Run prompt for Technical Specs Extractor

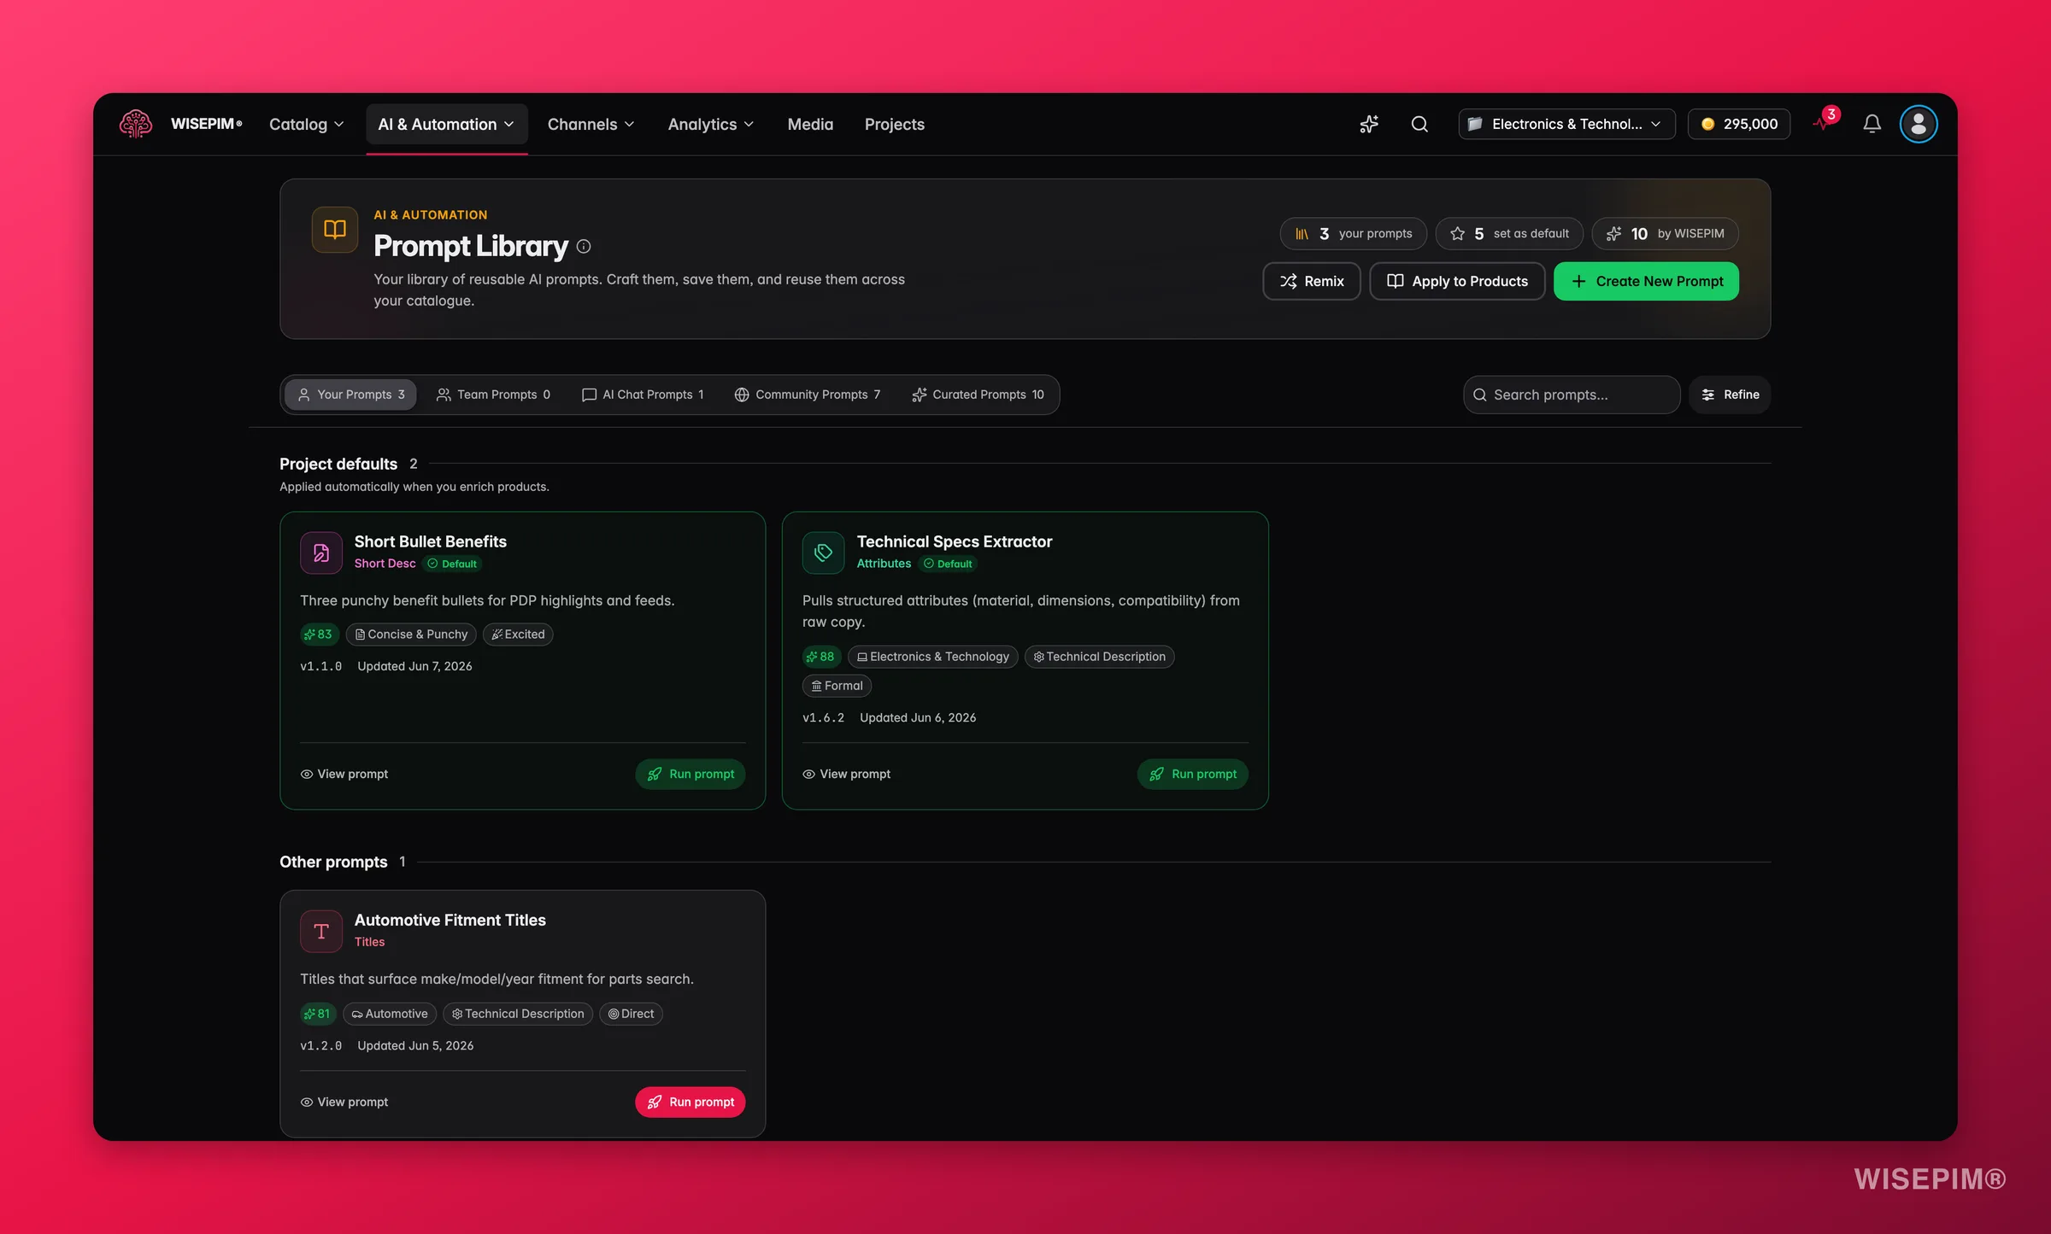(x=1193, y=774)
